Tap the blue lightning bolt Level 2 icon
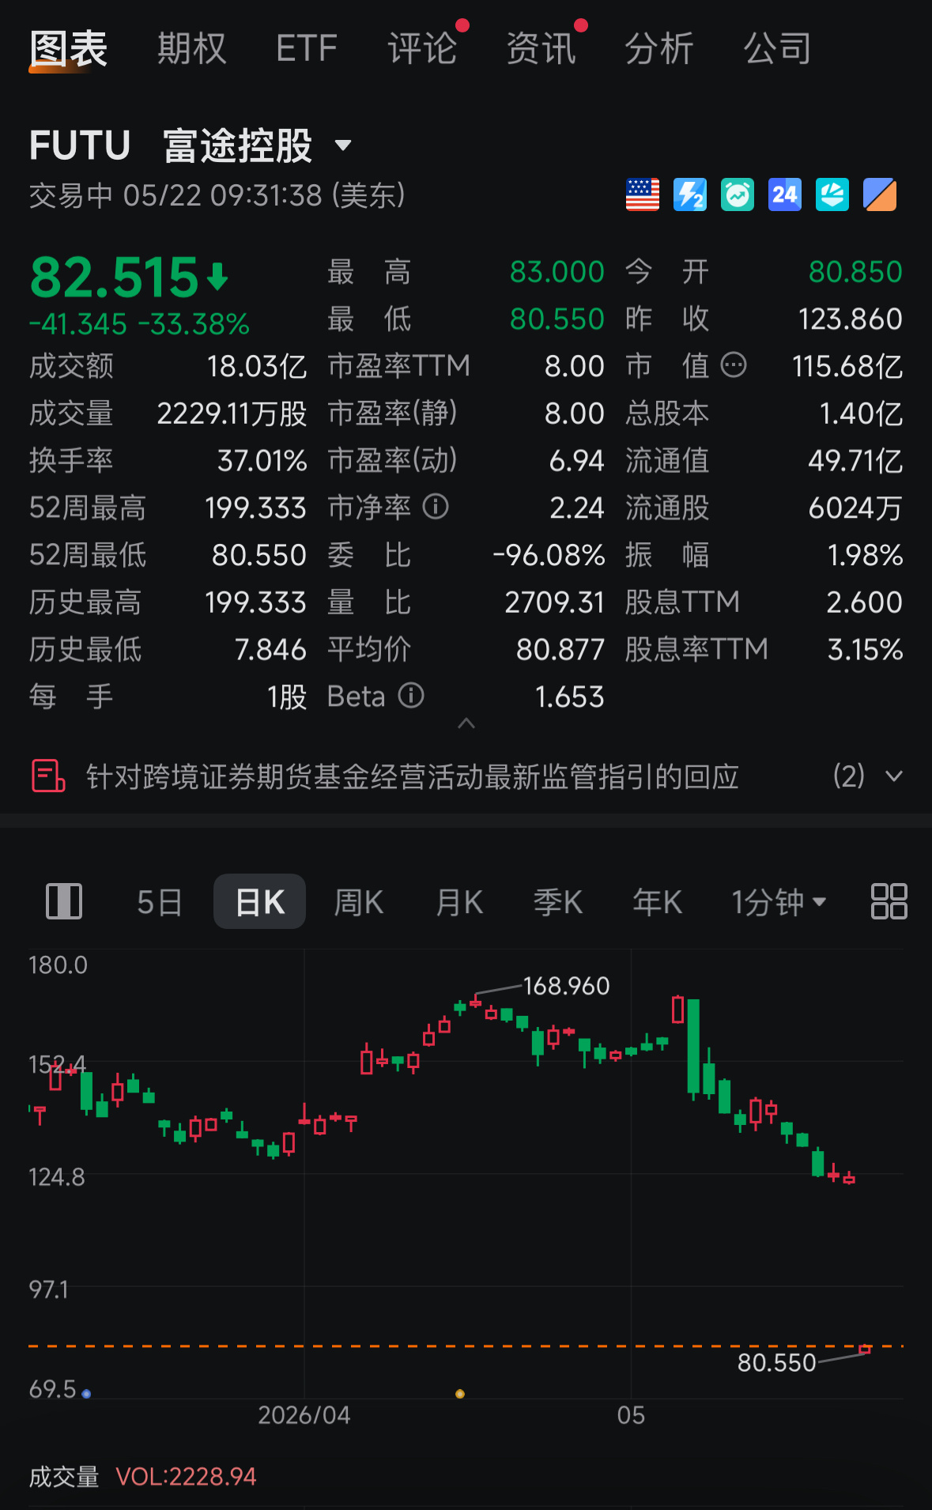 click(690, 194)
